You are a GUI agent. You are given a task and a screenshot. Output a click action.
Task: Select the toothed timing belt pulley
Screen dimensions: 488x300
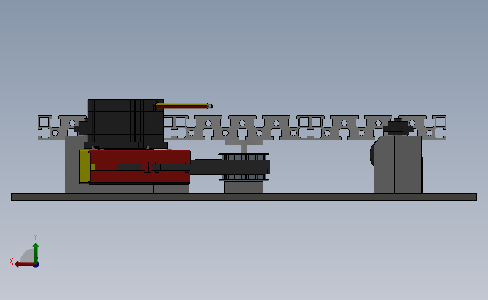click(x=244, y=167)
